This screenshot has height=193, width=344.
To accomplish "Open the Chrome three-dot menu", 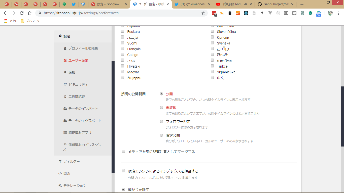I will (338, 13).
